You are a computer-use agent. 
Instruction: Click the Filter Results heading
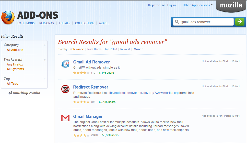12,36
